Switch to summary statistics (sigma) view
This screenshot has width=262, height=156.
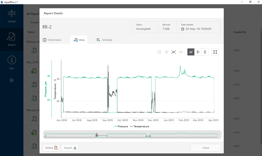tap(205, 52)
